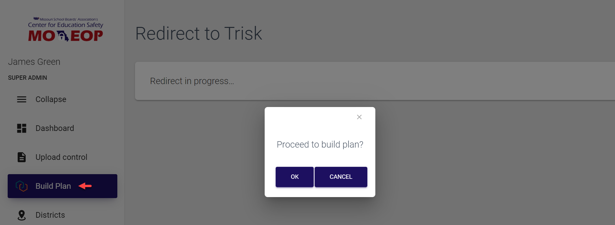Click the Redirect to Trisk heading

(x=199, y=34)
